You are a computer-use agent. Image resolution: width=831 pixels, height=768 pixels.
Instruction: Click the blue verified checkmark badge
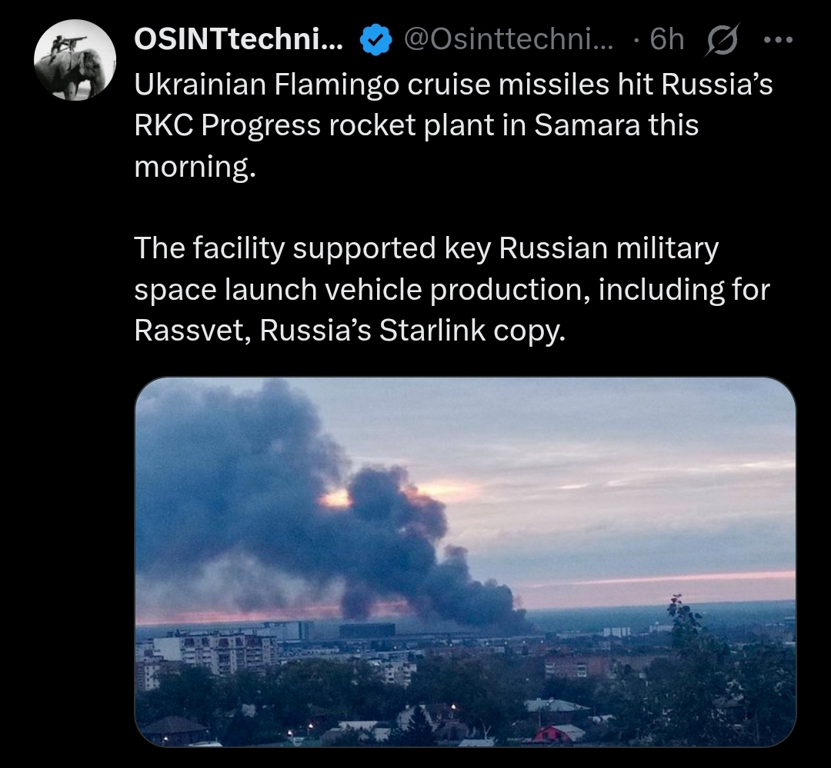point(375,40)
